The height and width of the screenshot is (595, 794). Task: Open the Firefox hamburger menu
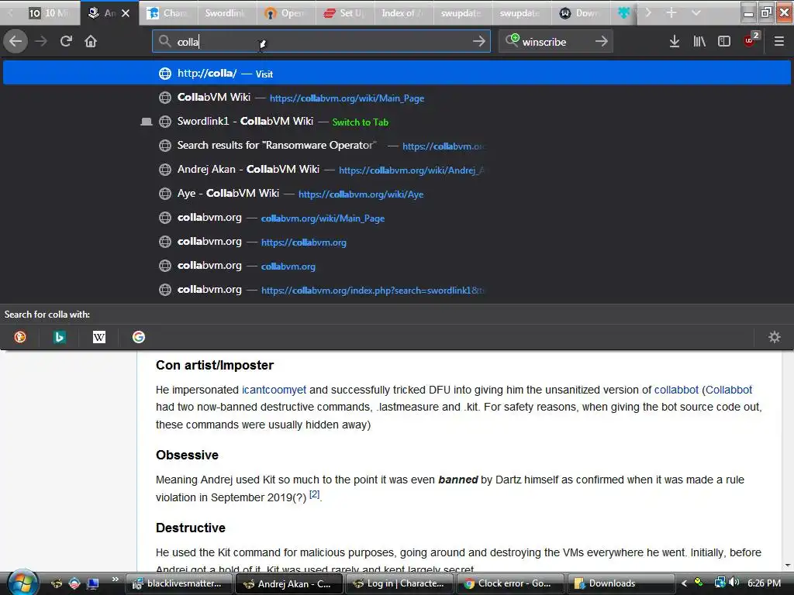pos(778,41)
